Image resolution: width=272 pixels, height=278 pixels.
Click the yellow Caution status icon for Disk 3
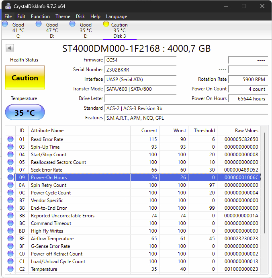(x=106, y=24)
